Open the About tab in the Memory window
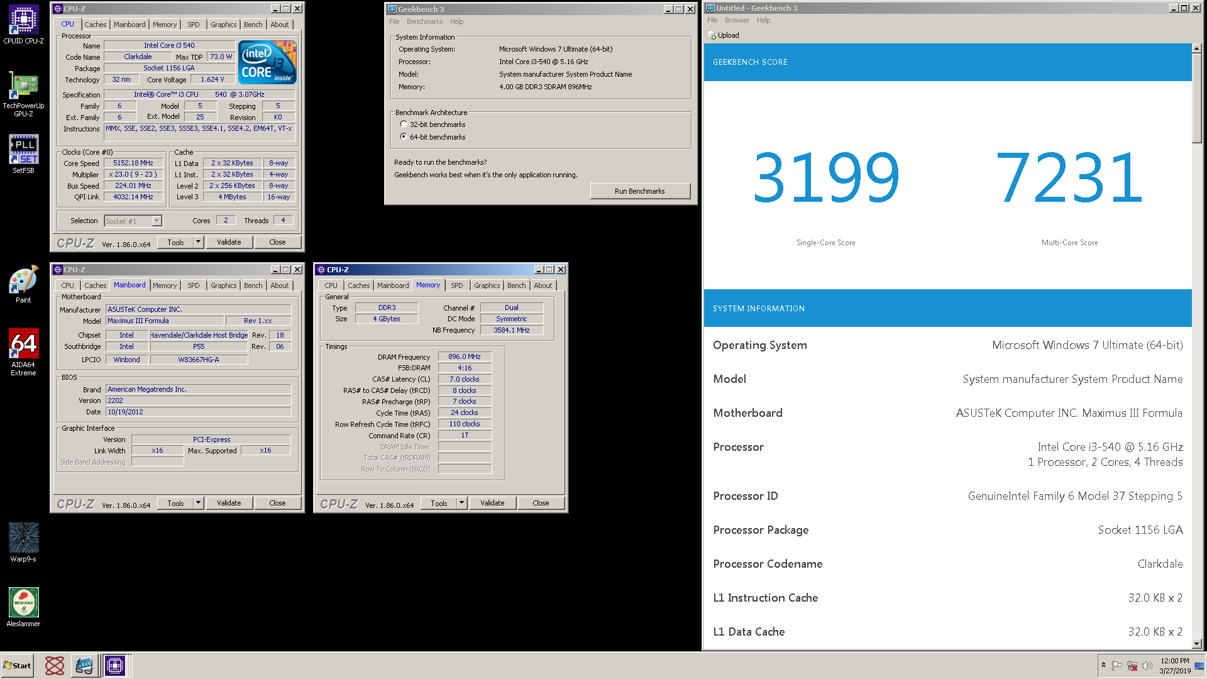Screen dimensions: 1207x679 pyautogui.click(x=543, y=285)
